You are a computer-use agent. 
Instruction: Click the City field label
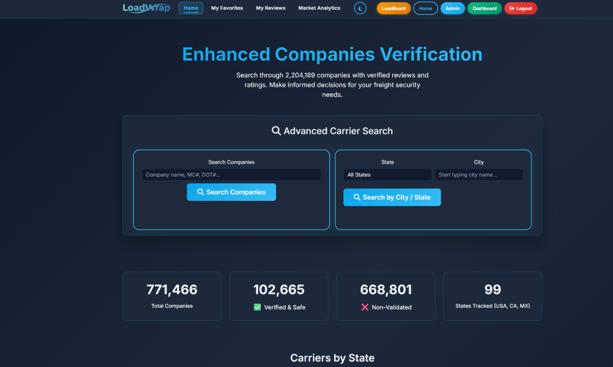pyautogui.click(x=479, y=162)
